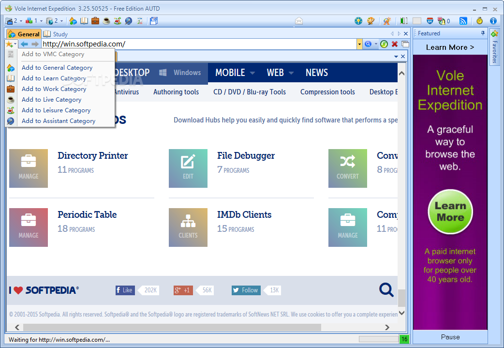The height and width of the screenshot is (348, 504).
Task: Click the Learn open-book icon in toolbar
Action: coord(84,21)
